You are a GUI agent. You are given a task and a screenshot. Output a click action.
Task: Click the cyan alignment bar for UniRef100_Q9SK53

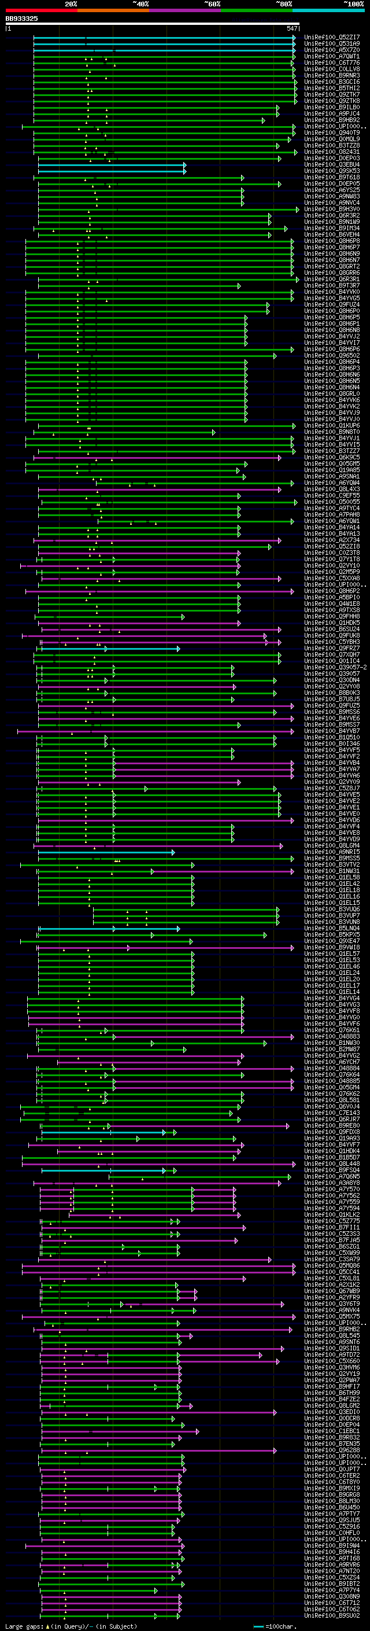(112, 171)
